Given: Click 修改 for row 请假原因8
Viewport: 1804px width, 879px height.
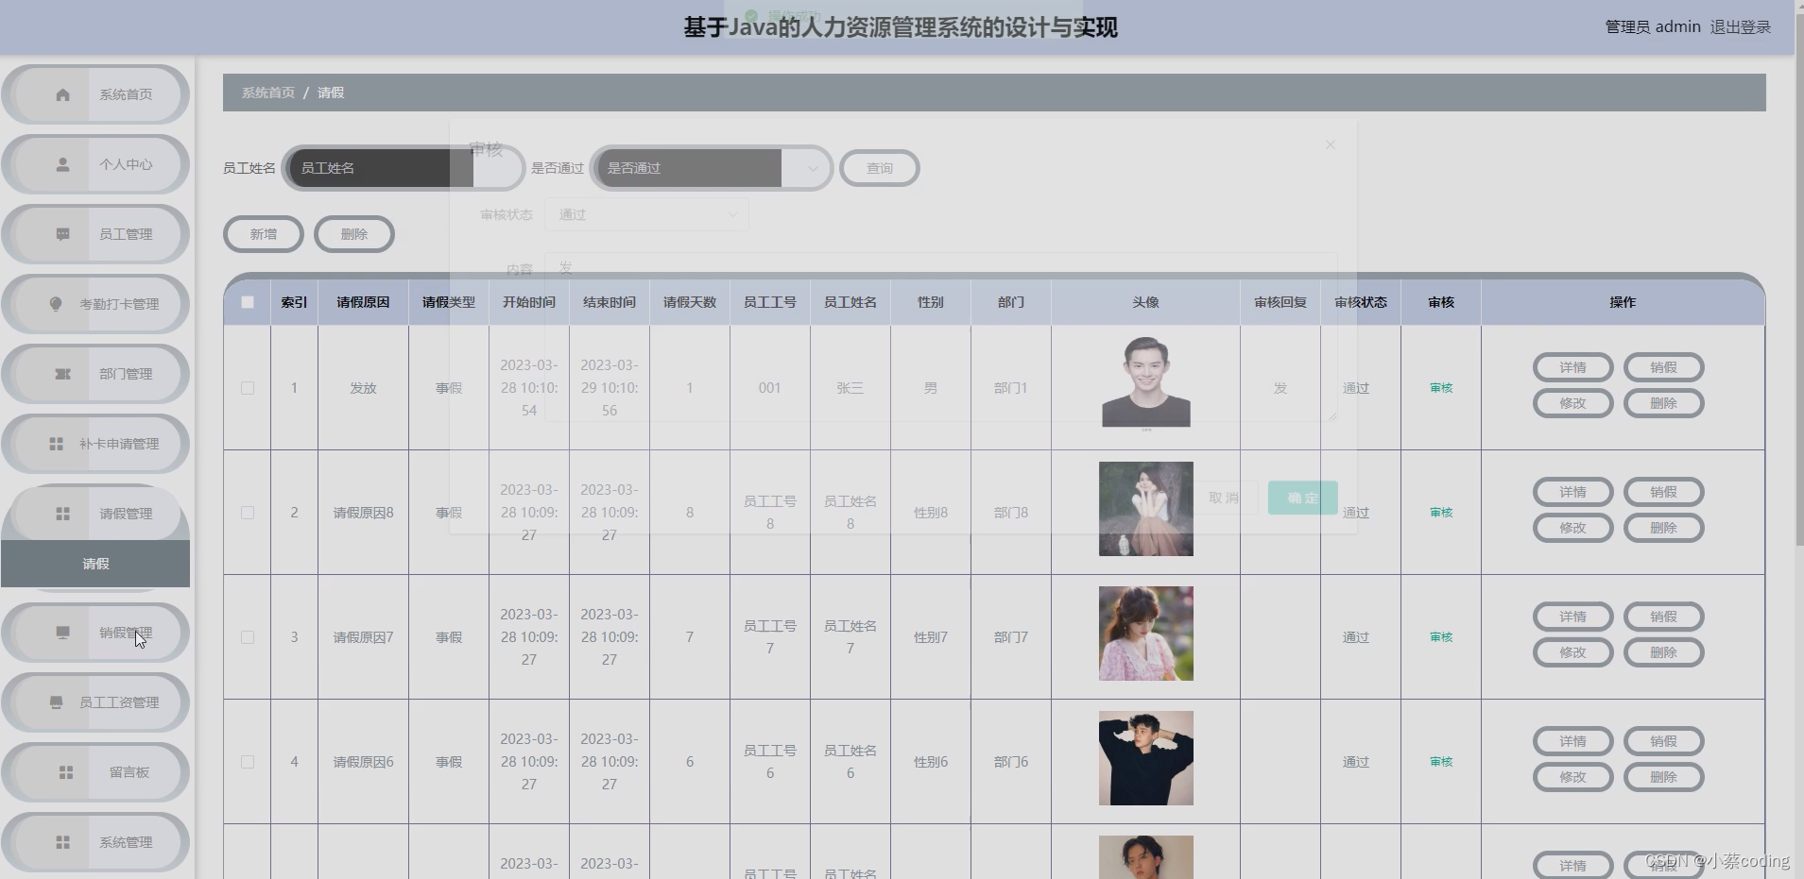Looking at the screenshot, I should click(1572, 528).
